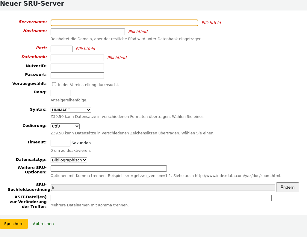Image resolution: width=307 pixels, height=237 pixels.
Task: Click the Weitere SRU-Optionen input field
Action: (x=108, y=168)
